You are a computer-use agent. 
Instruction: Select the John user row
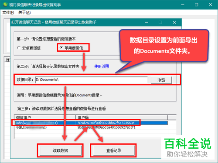tap(91, 123)
